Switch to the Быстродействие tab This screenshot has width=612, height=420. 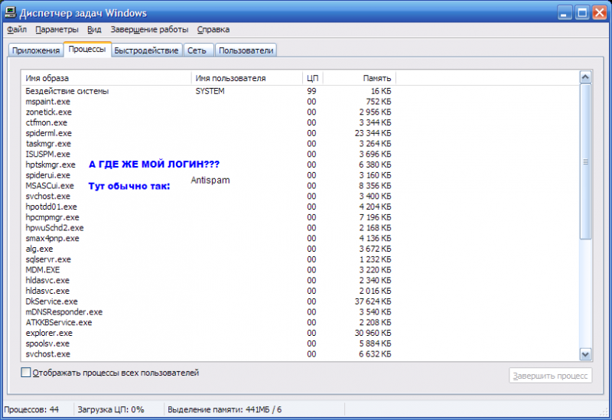pos(146,50)
